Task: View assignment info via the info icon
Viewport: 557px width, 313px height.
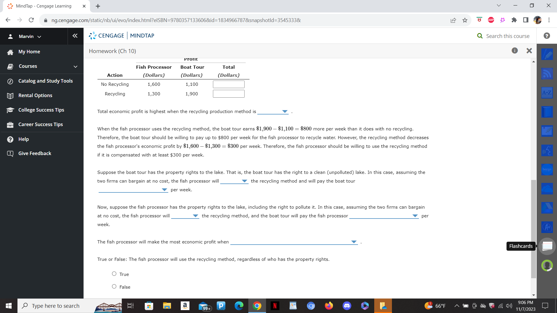Action: point(515,50)
